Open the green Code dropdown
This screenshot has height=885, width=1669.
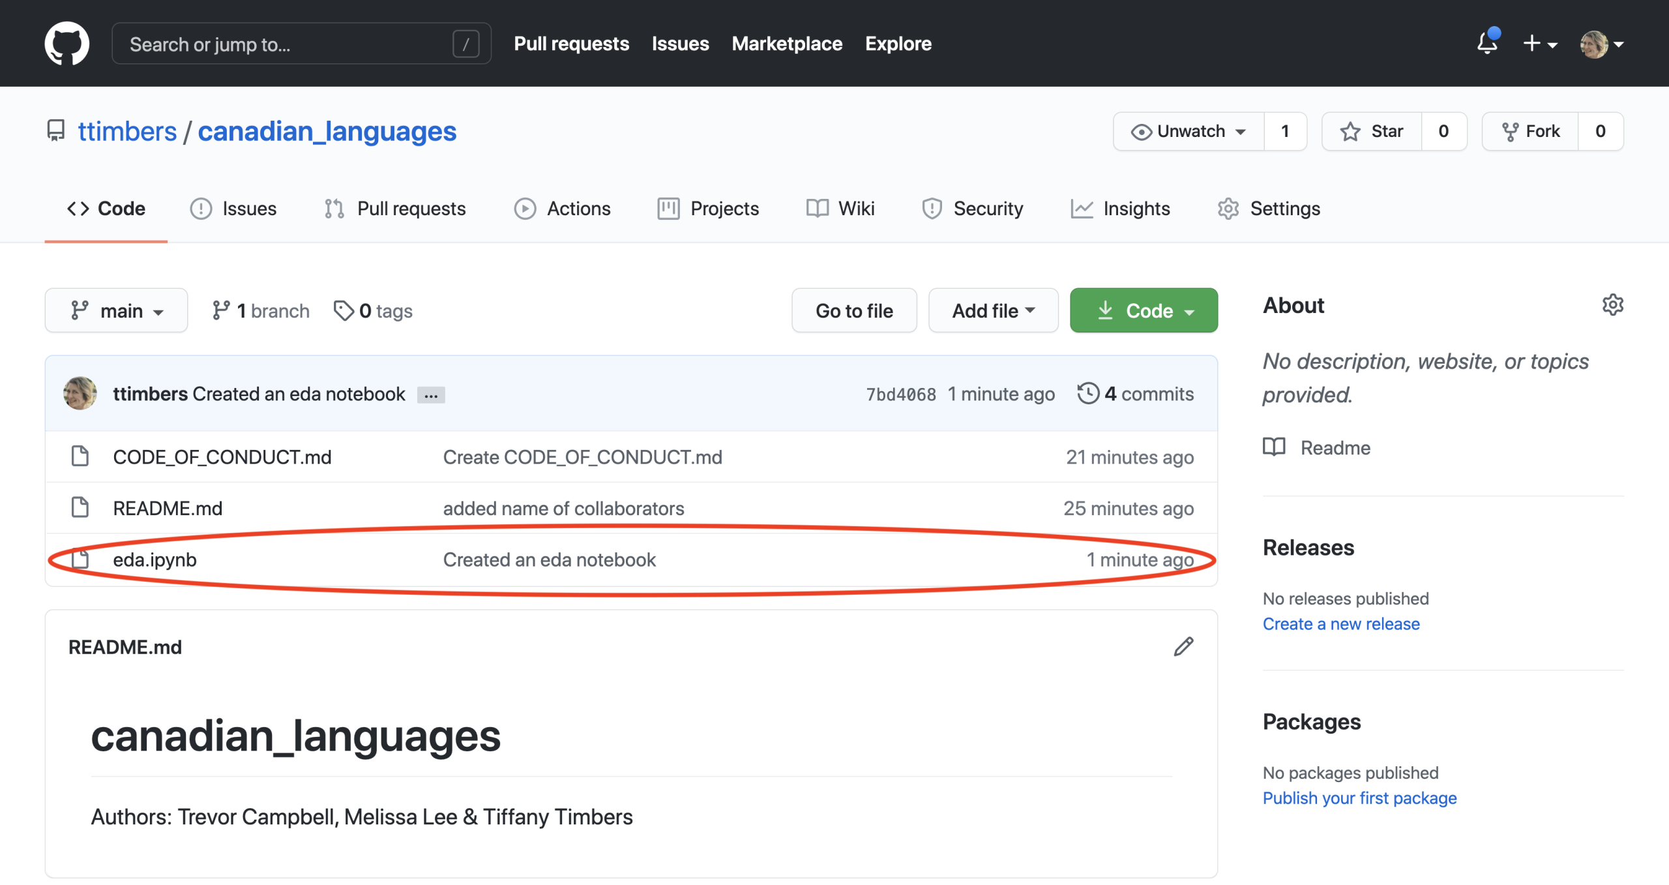(x=1144, y=310)
